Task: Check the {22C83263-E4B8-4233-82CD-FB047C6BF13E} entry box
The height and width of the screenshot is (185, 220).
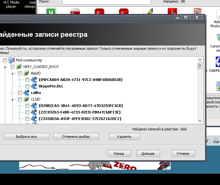Action: 27,112
